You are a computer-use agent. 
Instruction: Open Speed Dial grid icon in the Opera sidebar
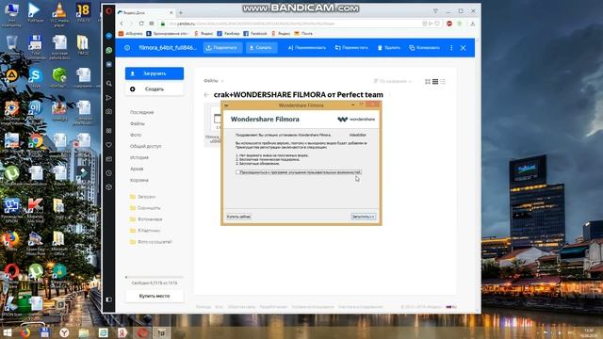[x=109, y=131]
